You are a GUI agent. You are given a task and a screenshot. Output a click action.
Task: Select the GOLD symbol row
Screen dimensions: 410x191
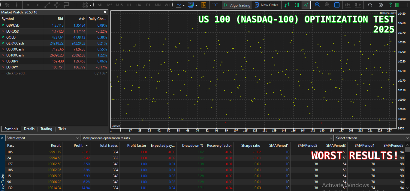click(54, 37)
